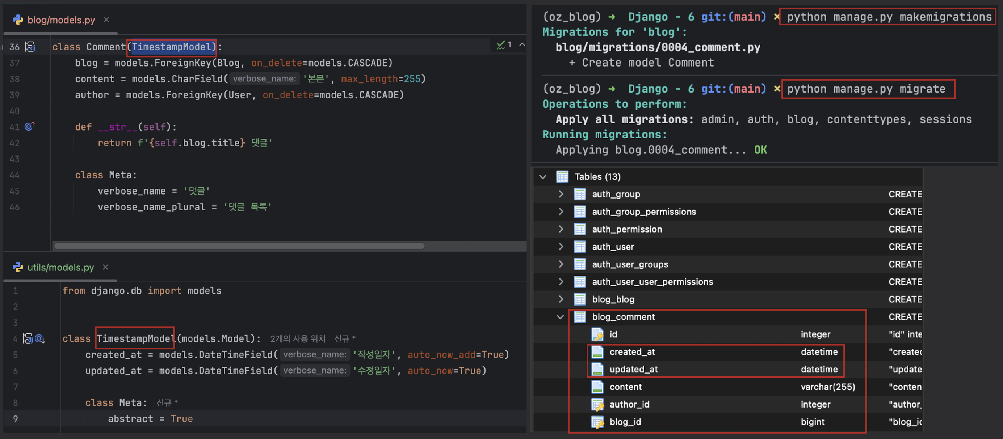
Task: Collapse the Tables (13) tree node
Action: click(542, 176)
